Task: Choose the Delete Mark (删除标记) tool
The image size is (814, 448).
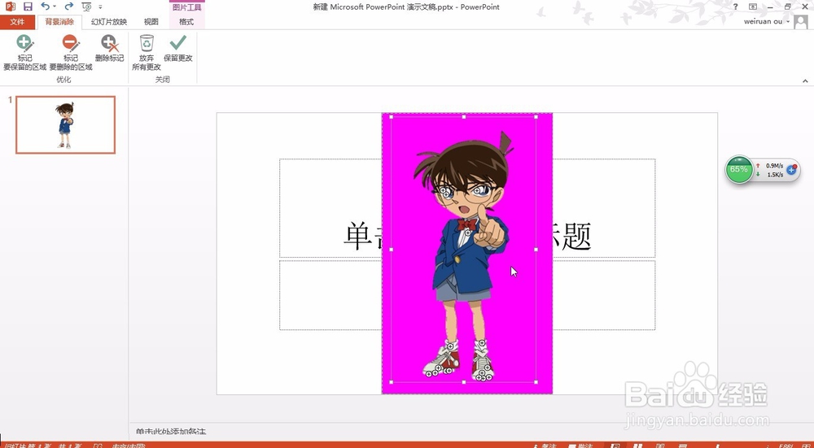Action: [110, 48]
